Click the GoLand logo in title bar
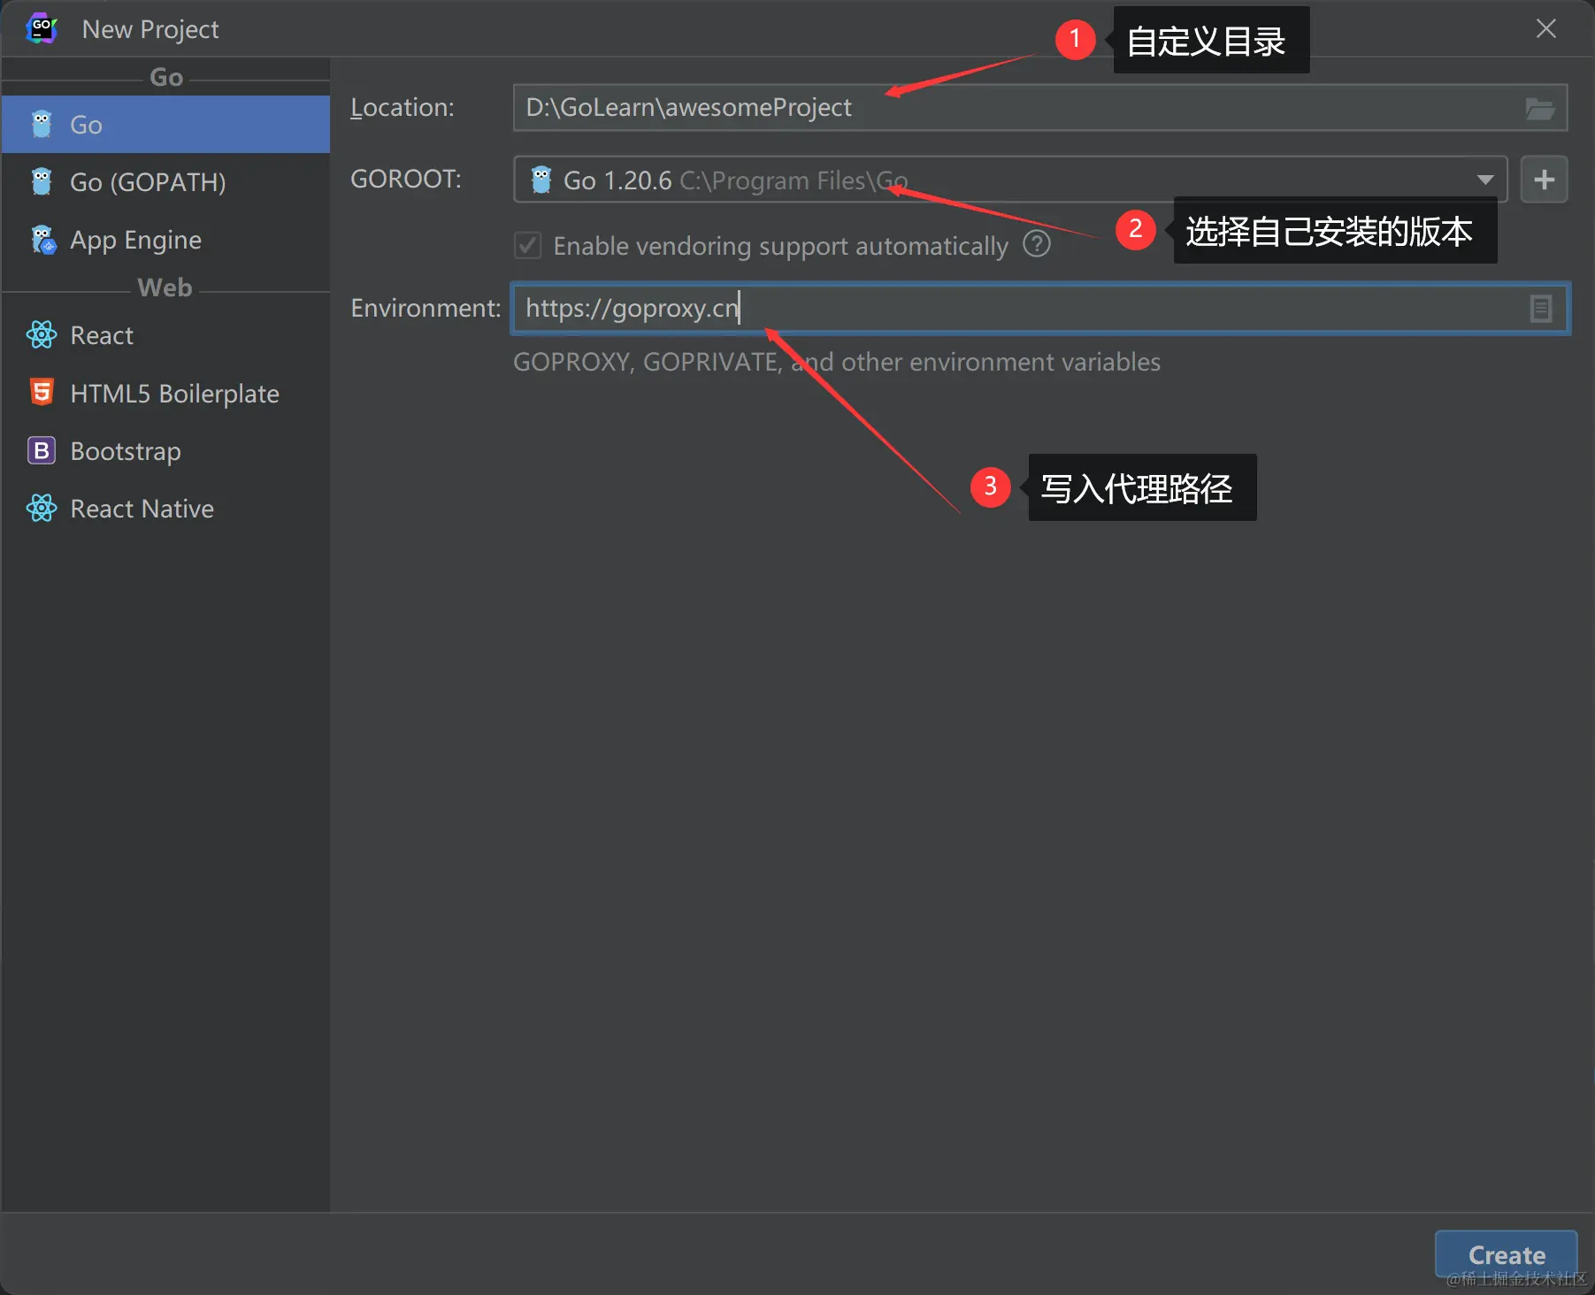The width and height of the screenshot is (1595, 1295). pyautogui.click(x=42, y=28)
